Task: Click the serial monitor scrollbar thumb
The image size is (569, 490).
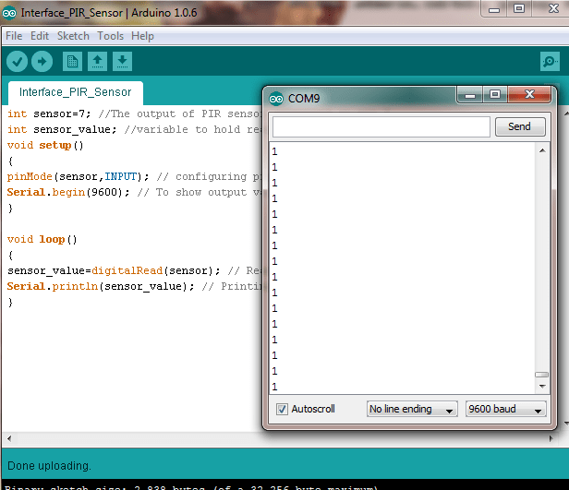Action: point(542,375)
